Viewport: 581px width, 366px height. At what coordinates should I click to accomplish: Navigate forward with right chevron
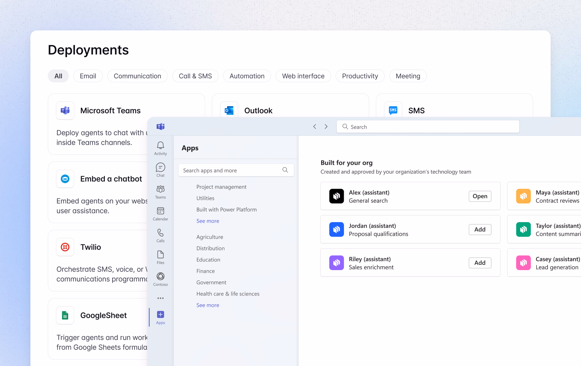point(326,127)
